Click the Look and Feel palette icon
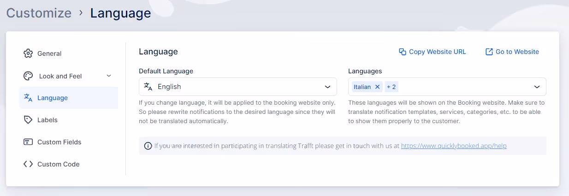This screenshot has height=196, width=569. click(28, 76)
